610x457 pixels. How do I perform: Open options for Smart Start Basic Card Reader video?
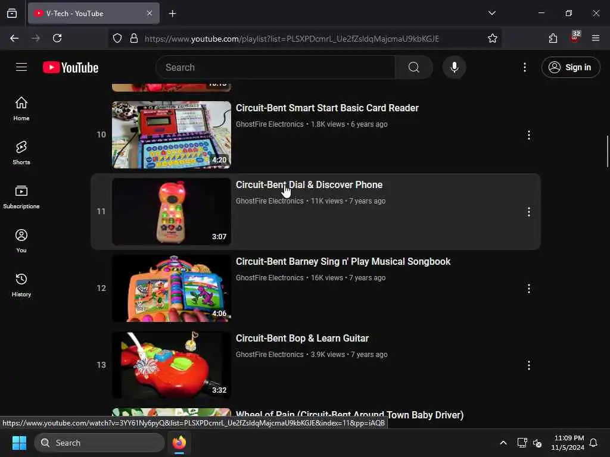(x=528, y=135)
